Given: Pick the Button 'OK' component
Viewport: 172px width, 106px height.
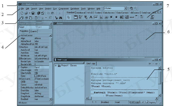Looking at the screenshot, I should (x=106, y=17).
